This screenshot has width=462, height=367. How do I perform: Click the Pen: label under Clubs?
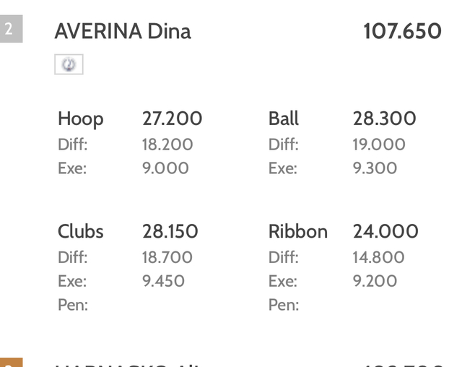(73, 305)
